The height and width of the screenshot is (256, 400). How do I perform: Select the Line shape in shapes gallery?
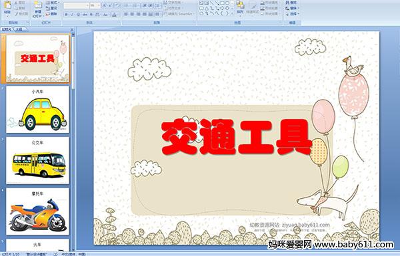pos(211,3)
